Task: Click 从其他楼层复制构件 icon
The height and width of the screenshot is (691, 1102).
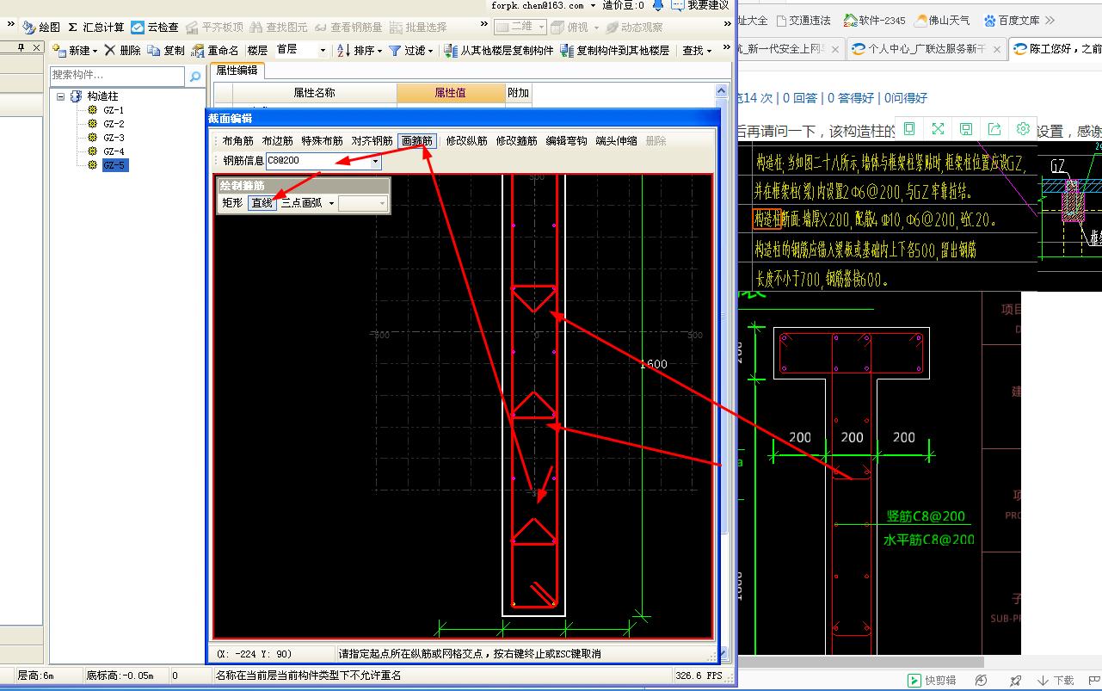Action: [451, 51]
